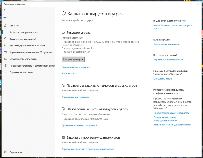
Task: Maximize the Безопасность Windows window
Action: point(190,4)
